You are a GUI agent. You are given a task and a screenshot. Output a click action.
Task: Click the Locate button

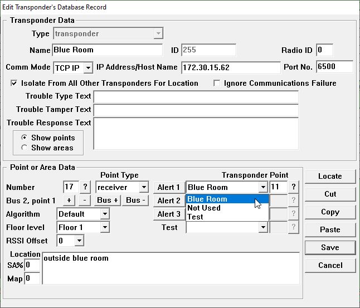[330, 176]
